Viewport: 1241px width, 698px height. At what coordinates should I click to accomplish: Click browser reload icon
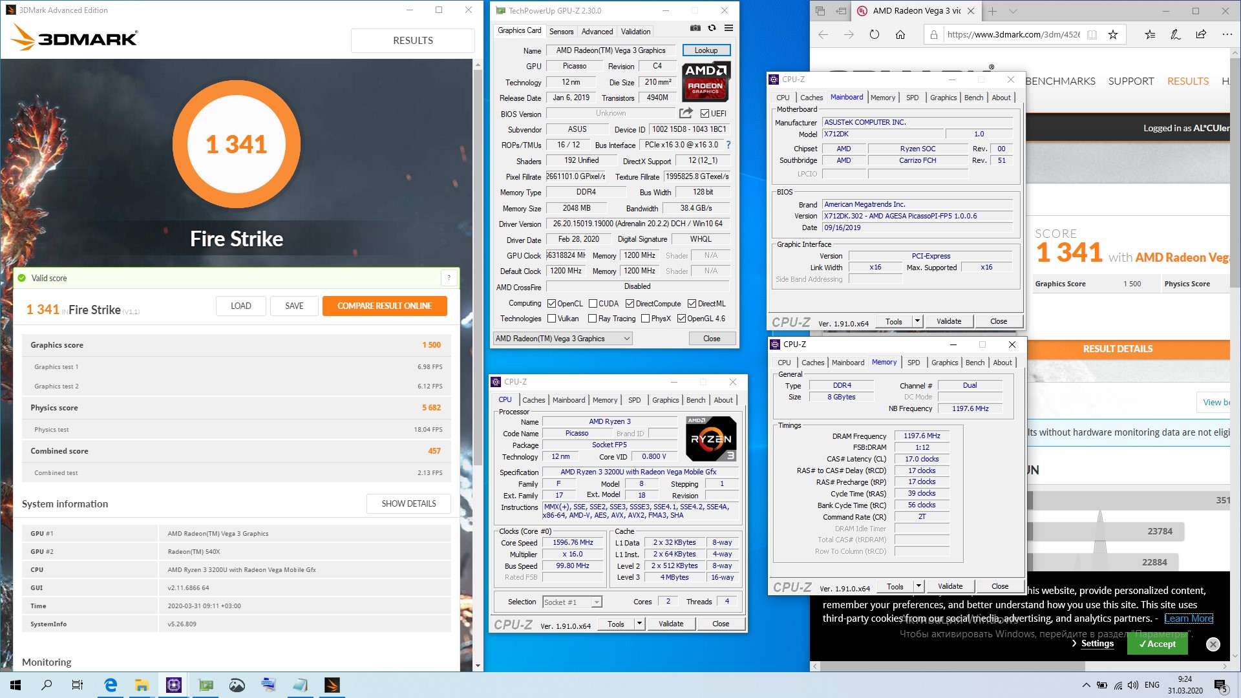click(874, 35)
